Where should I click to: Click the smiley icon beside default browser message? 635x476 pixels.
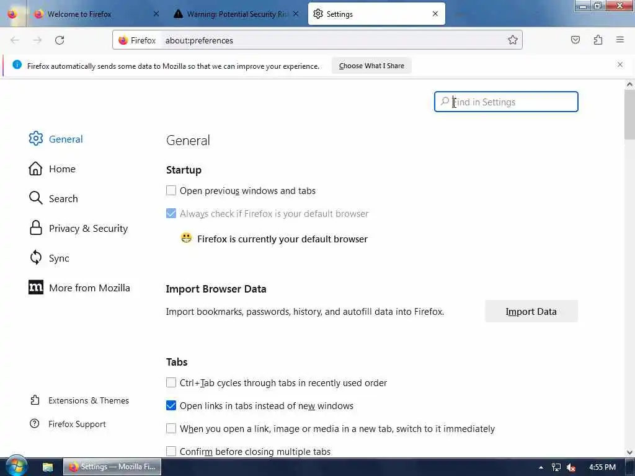click(x=186, y=238)
